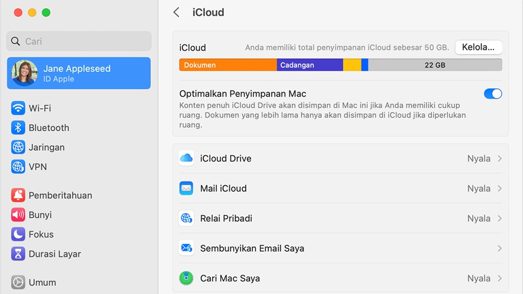Click the green fullscreen window button

[46, 13]
